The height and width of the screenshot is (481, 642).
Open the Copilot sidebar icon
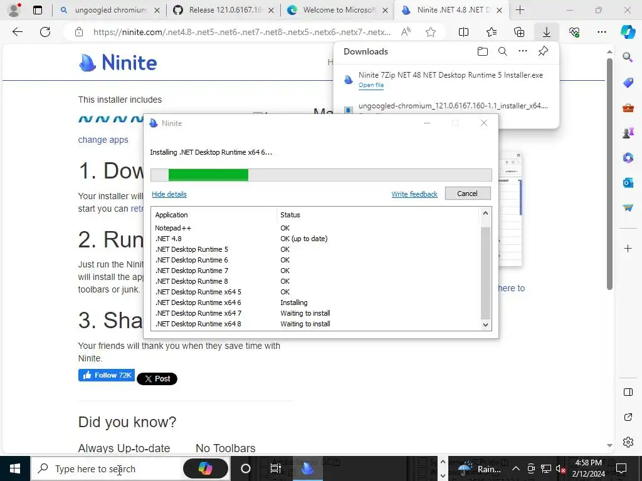click(x=628, y=32)
